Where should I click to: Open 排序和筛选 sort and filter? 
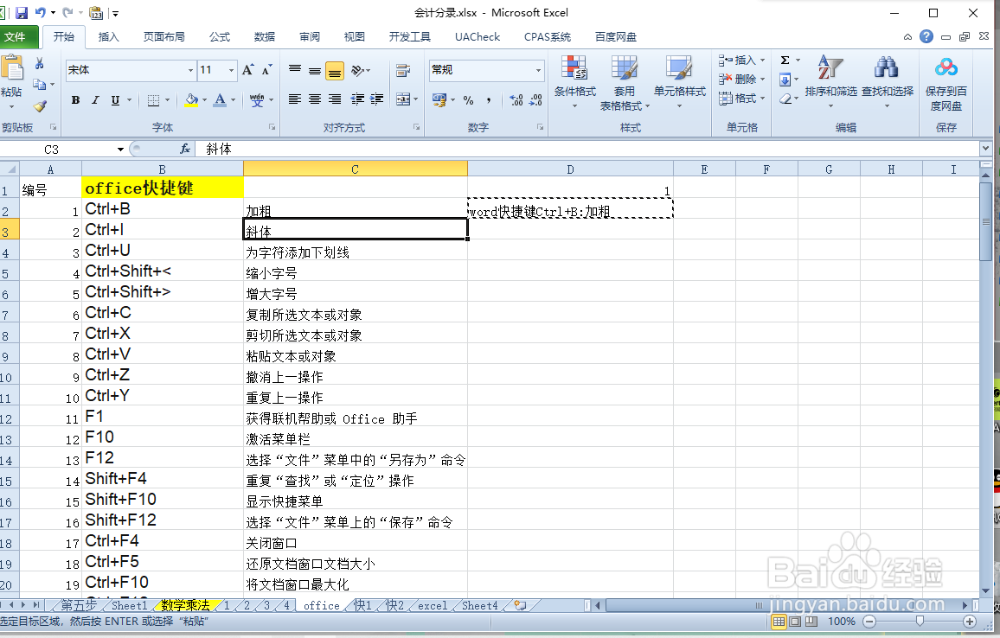(831, 82)
